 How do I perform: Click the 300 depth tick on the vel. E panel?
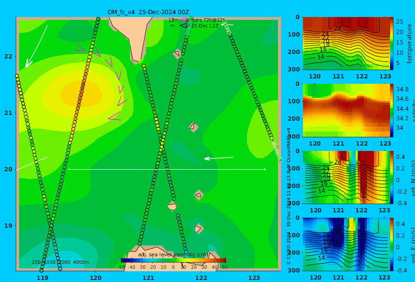[294, 270]
